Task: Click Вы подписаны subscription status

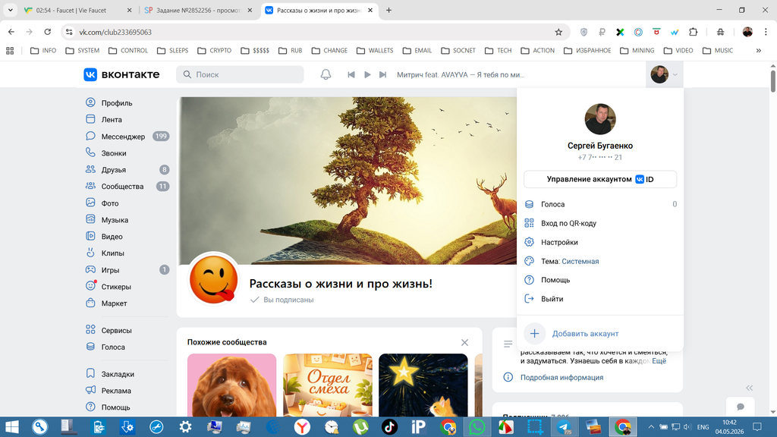Action: pyautogui.click(x=282, y=300)
